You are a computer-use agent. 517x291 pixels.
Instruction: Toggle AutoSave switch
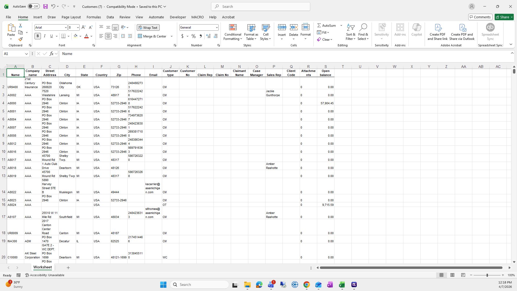click(34, 6)
